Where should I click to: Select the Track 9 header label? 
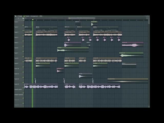click(x=16, y=63)
